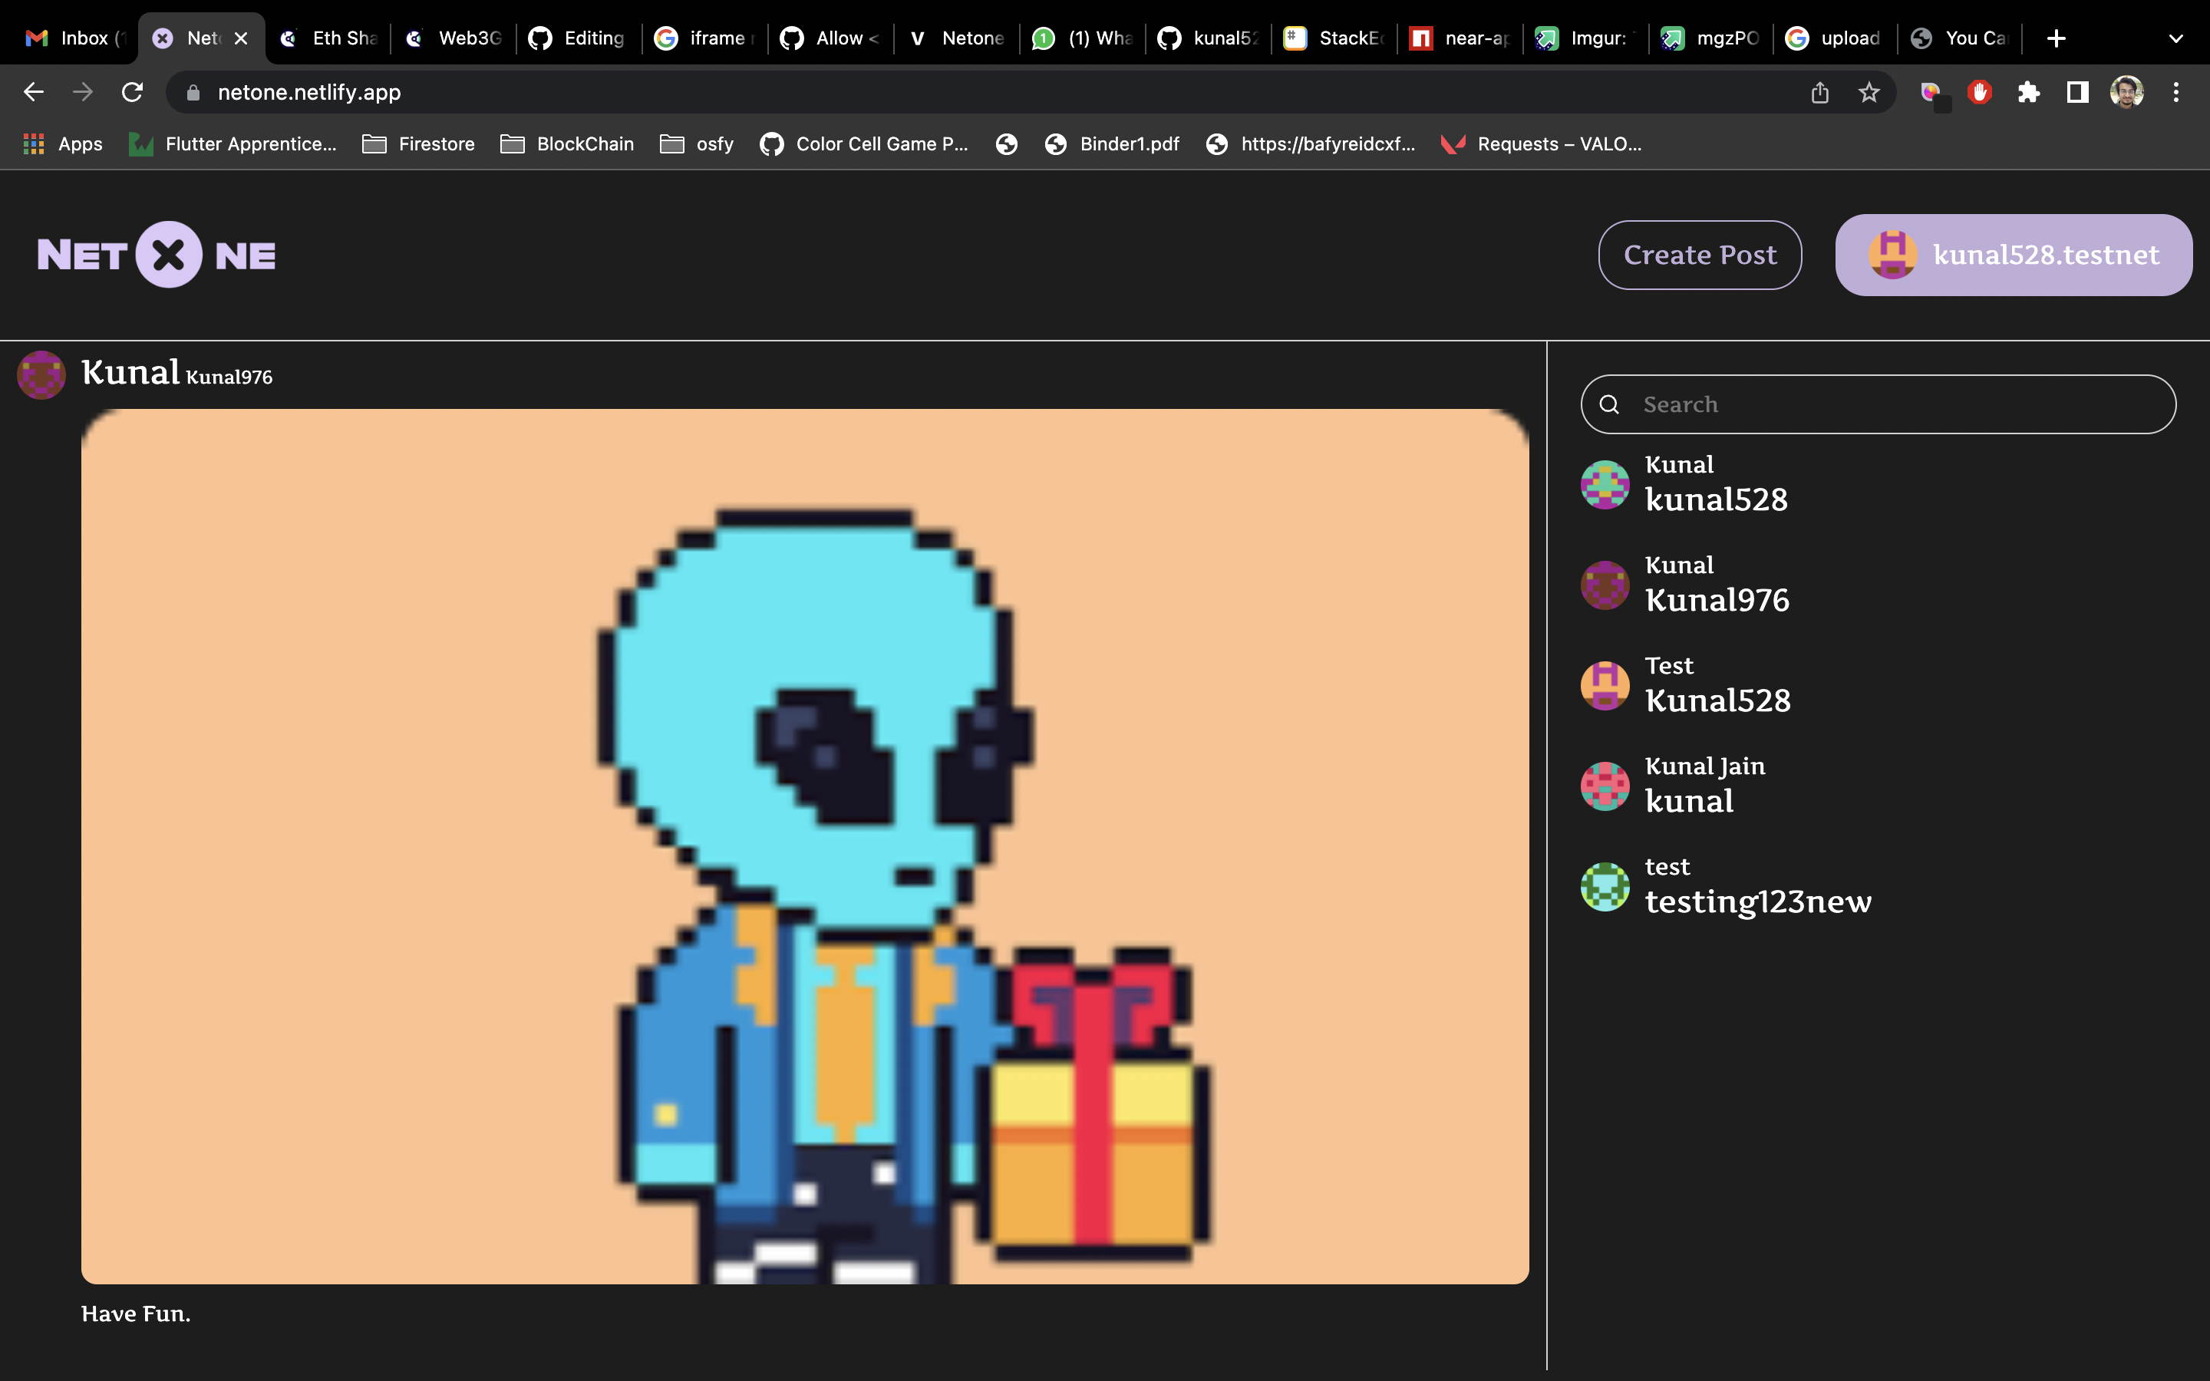The image size is (2210, 1381).
Task: Switch to the Eth Sha tab
Action: pyautogui.click(x=328, y=38)
